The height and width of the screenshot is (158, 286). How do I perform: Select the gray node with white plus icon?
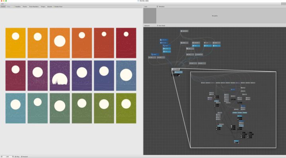[x=208, y=43]
